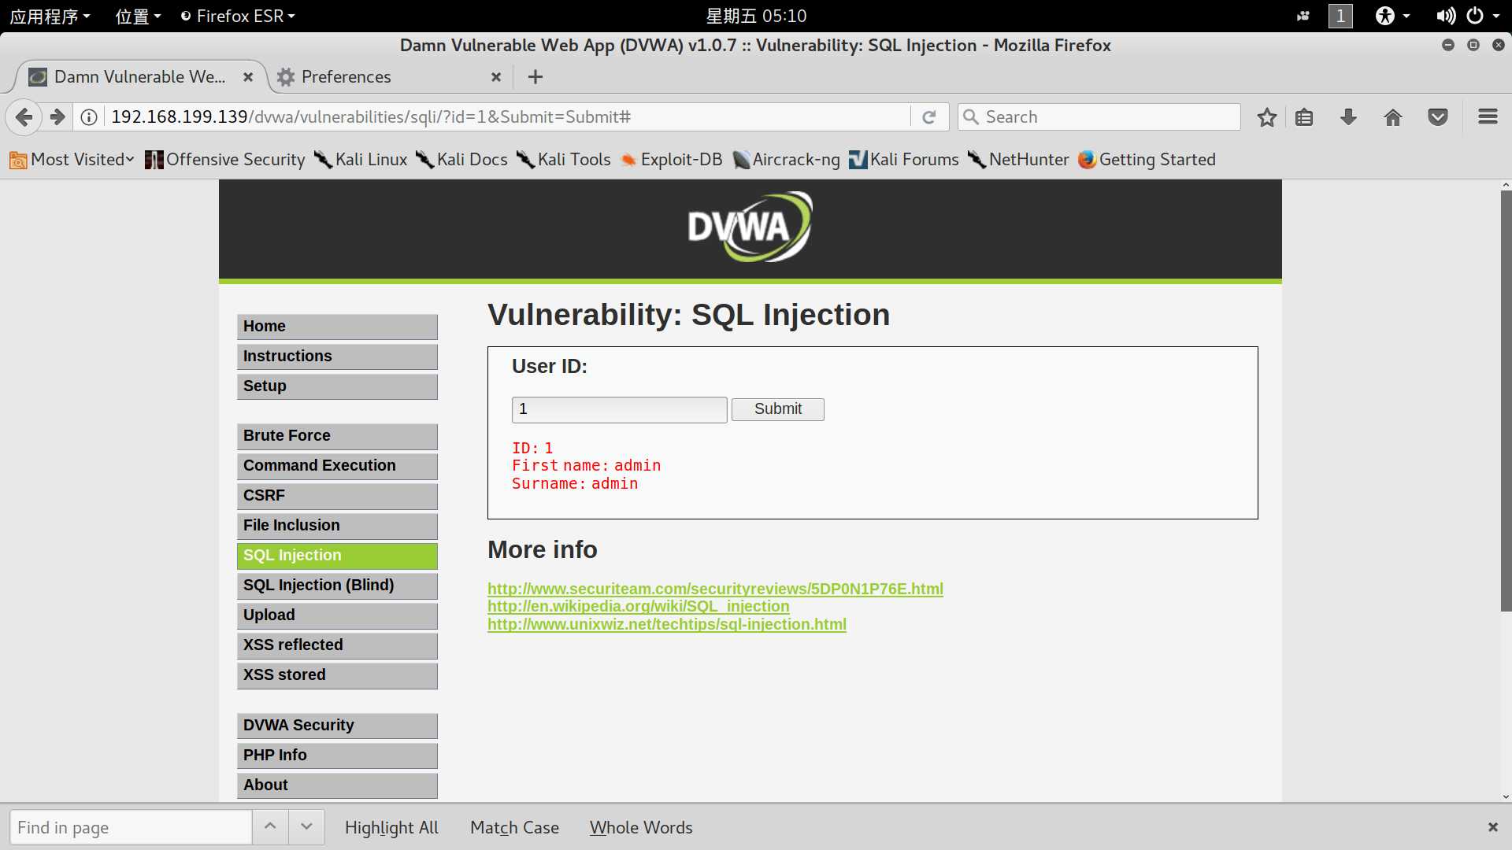Toggle Match Case in find bar

514,828
